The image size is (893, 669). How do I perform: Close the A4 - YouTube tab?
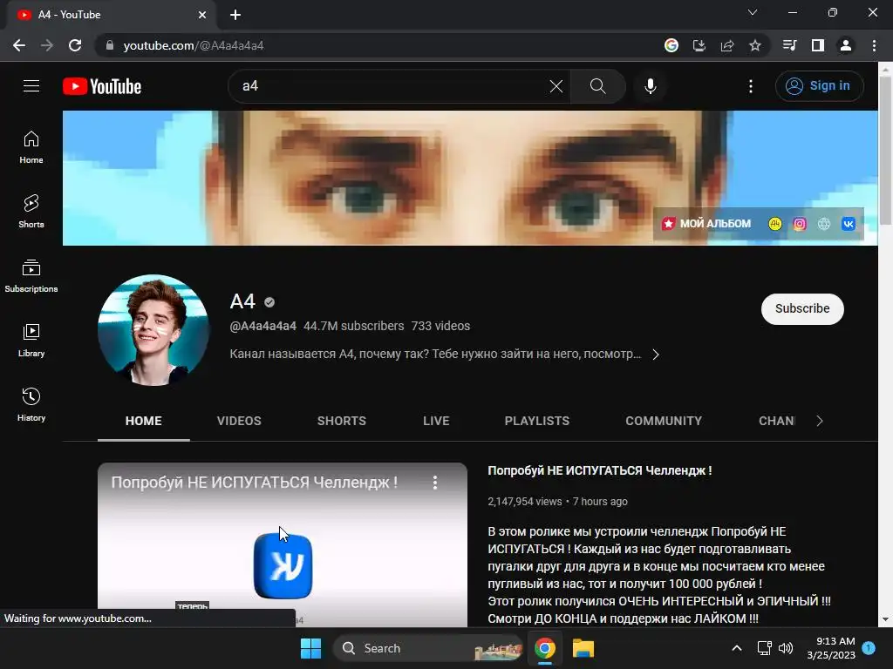202,15
